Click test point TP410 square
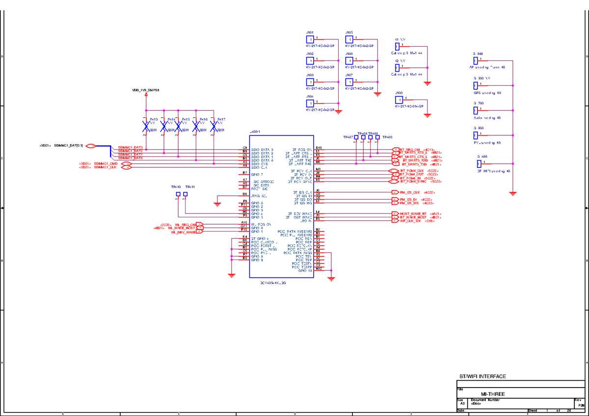Screen dimensions: 589x416 [x=178, y=194]
